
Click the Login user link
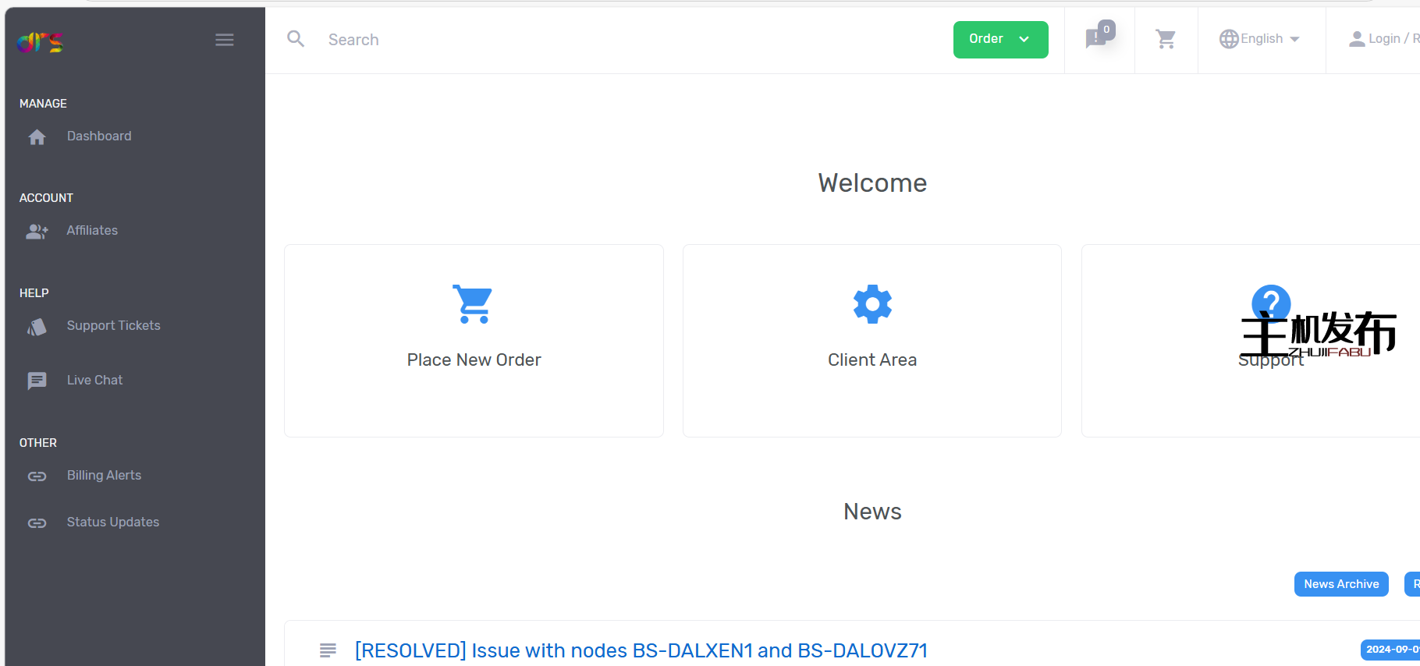[x=1381, y=39]
